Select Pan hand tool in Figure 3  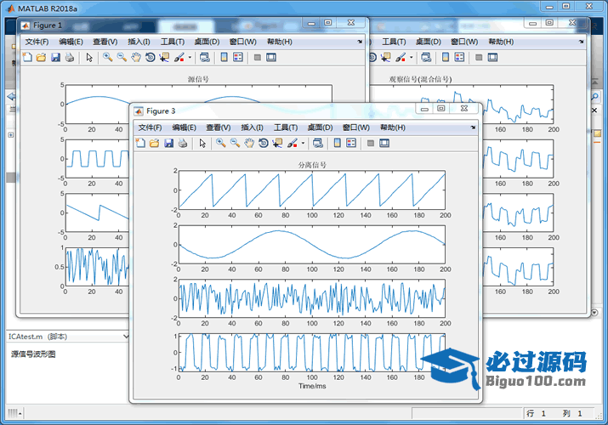pyautogui.click(x=249, y=143)
